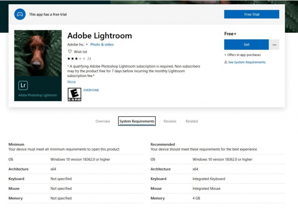Click the subscription description paragraph

coord(134,71)
